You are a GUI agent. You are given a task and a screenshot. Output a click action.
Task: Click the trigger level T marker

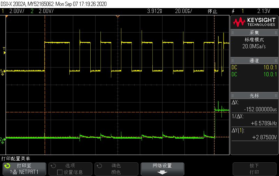pyautogui.click(x=4, y=51)
